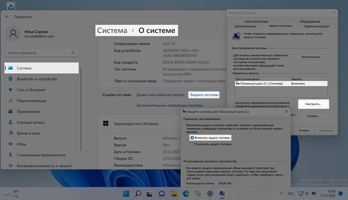Open Персонализация settings section
Viewport: 348px width, 200px height.
point(41,101)
